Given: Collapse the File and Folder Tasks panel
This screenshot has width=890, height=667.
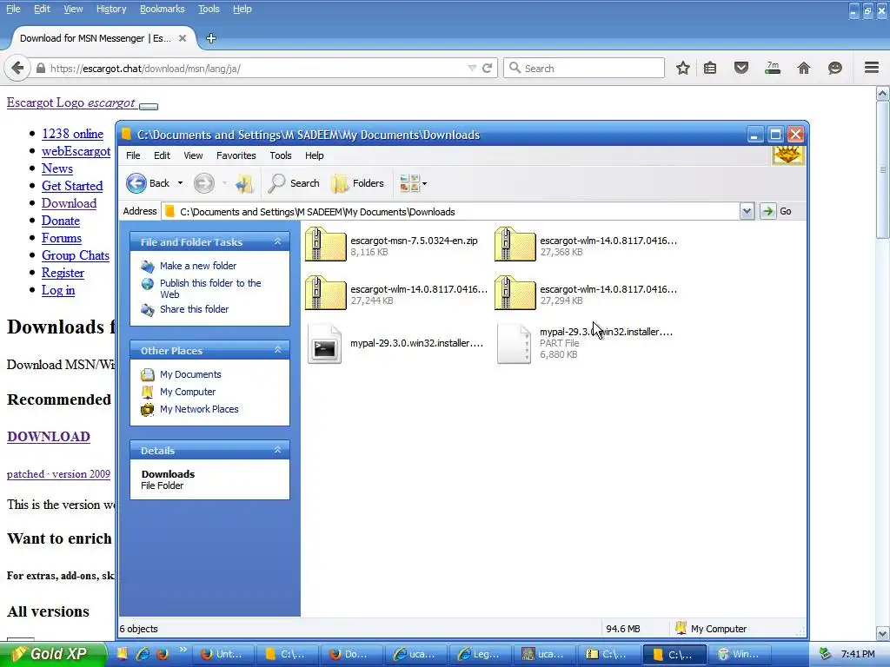Looking at the screenshot, I should coord(277,241).
